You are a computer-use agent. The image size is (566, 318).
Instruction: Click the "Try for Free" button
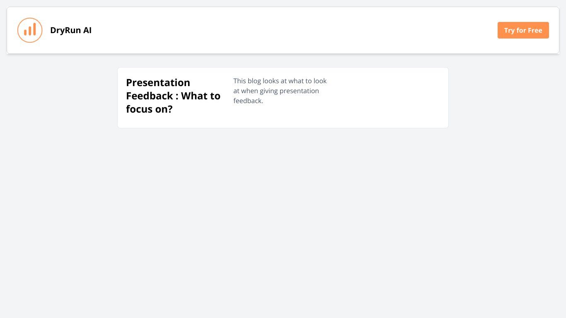pos(523,30)
